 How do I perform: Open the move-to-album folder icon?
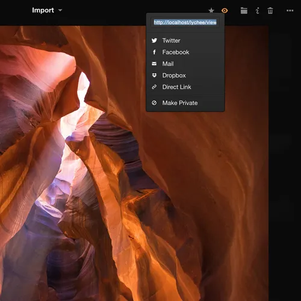coord(244,10)
